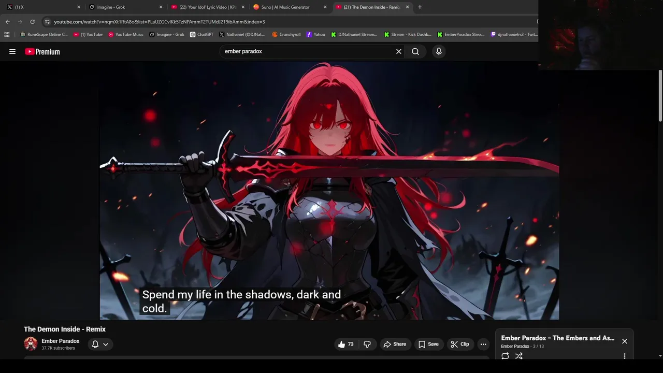Open playlist options three-dot menu
663x373 pixels.
click(x=625, y=356)
